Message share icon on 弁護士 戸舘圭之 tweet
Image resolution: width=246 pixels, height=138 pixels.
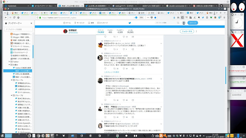click(x=133, y=117)
